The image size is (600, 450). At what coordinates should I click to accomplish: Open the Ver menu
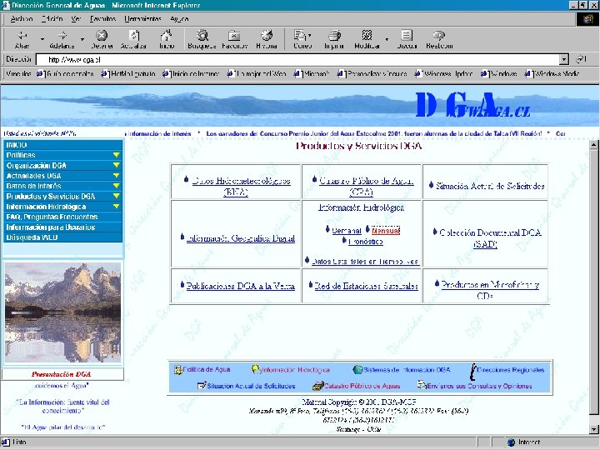[76, 18]
